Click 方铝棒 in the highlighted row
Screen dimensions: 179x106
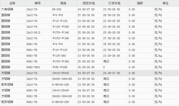pos(6,73)
